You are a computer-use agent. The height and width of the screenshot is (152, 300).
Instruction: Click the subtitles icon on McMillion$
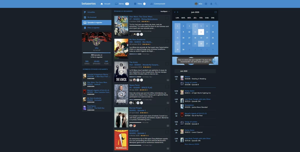(168, 149)
